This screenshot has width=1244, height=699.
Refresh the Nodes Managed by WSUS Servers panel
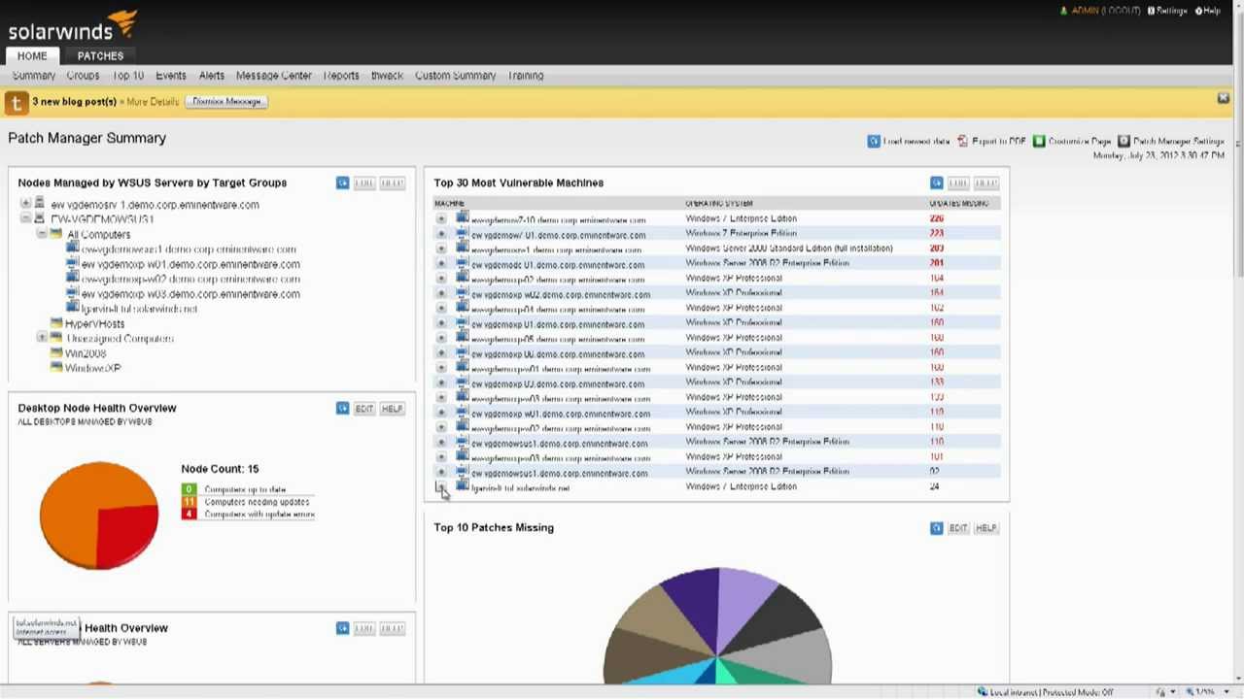tap(342, 183)
